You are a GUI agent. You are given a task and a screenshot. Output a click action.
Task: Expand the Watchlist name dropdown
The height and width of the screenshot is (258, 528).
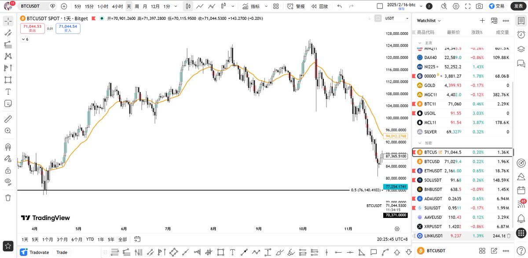click(429, 21)
